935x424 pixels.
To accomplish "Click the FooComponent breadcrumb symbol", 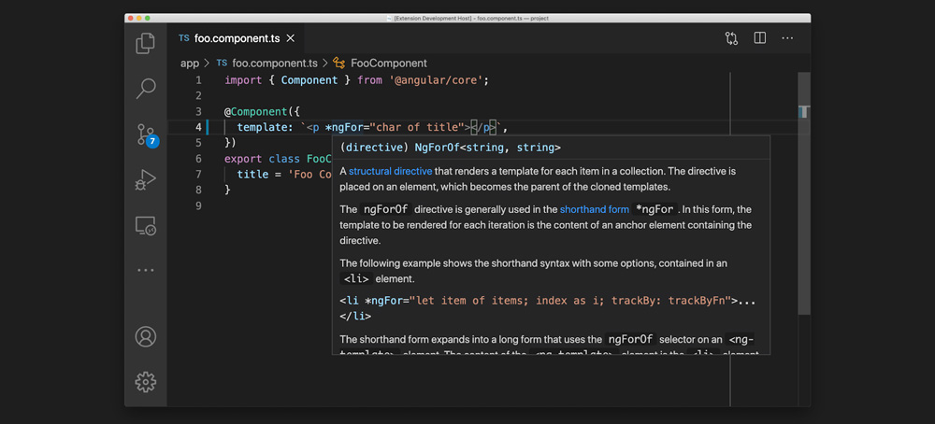I will [x=389, y=64].
